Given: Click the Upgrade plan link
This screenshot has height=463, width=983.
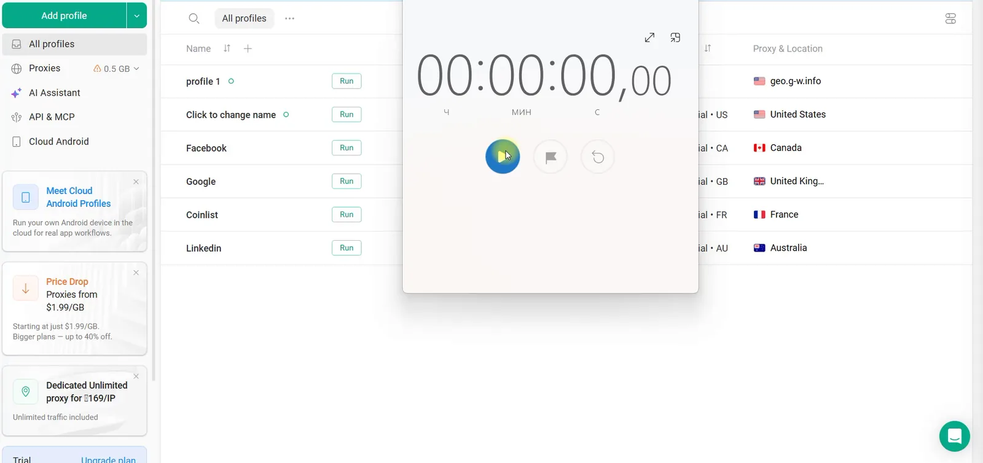Looking at the screenshot, I should (x=108, y=459).
